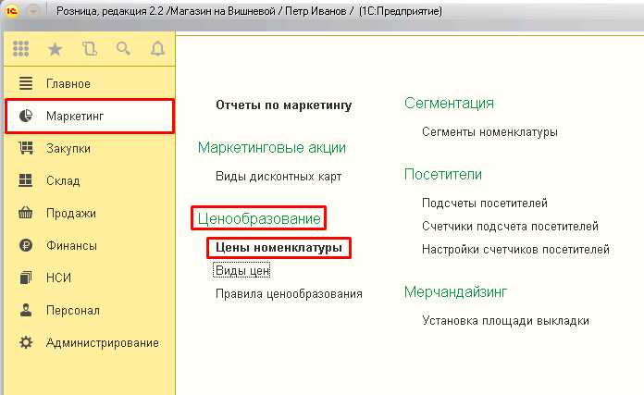The width and height of the screenshot is (644, 395).
Task: Click the pie chart icon beside Маркетинг
Action: coord(26,116)
